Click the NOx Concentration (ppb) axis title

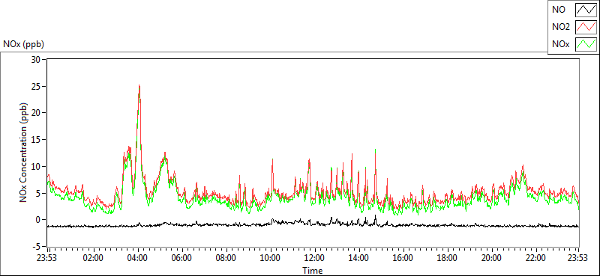(23, 153)
